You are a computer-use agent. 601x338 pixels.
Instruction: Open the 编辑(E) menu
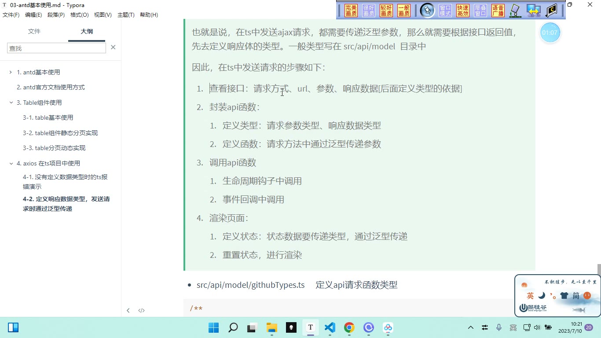(33, 15)
